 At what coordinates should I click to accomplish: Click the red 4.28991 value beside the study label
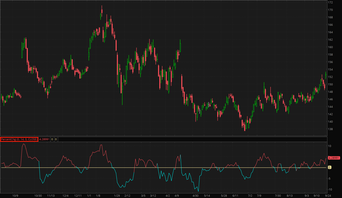(45, 139)
